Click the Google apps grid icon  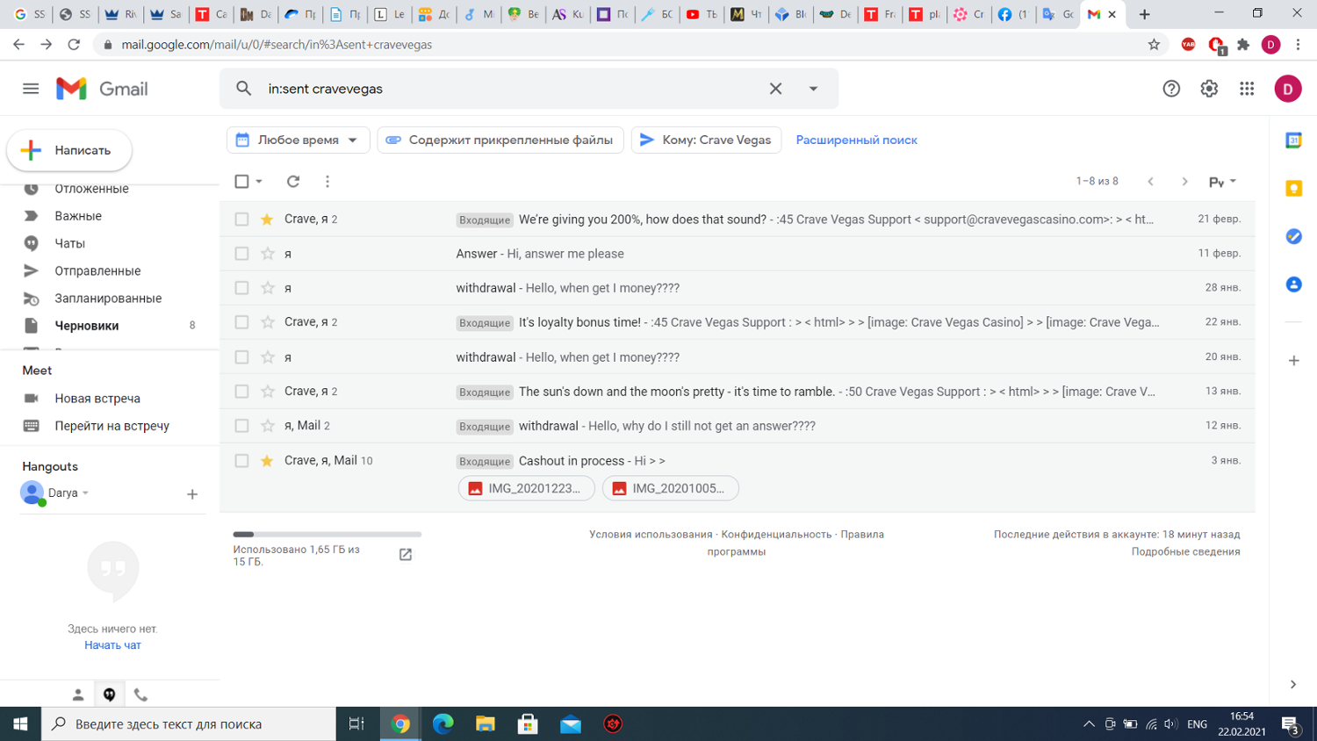1247,89
